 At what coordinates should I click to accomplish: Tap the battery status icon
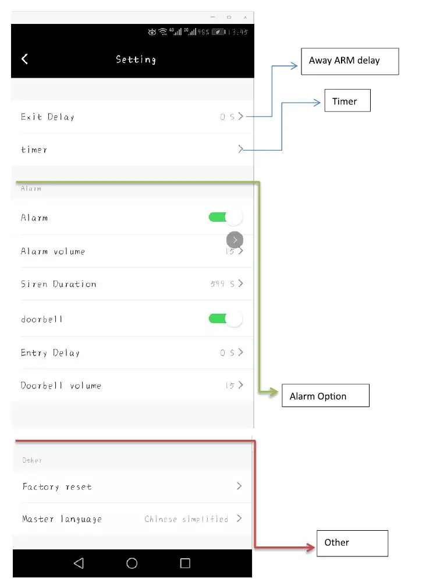[x=218, y=32]
